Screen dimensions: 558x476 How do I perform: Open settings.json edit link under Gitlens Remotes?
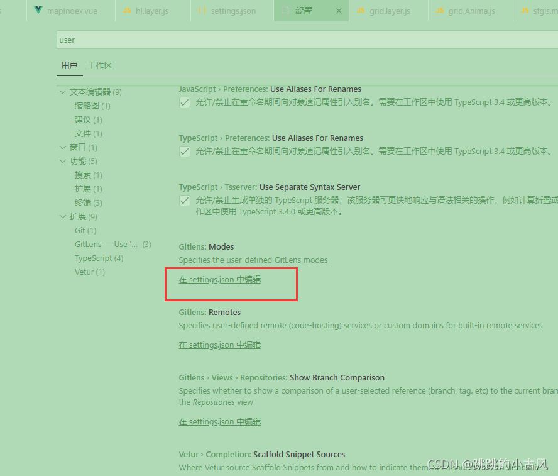[x=219, y=345]
